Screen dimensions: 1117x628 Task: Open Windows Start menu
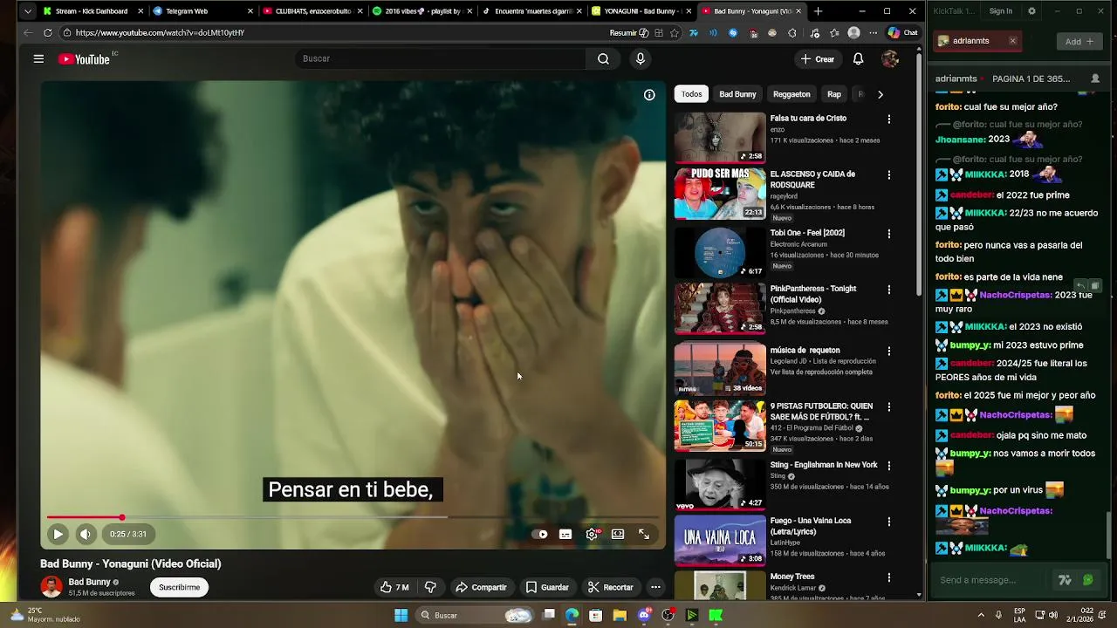pos(401,615)
